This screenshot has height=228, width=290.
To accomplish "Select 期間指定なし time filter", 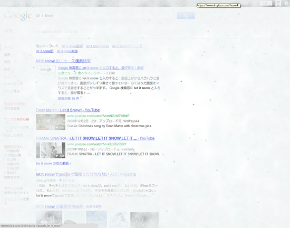I will [13, 147].
